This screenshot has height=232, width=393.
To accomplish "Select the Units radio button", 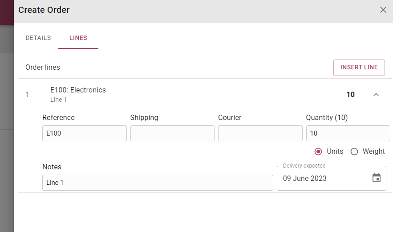I will click(318, 152).
